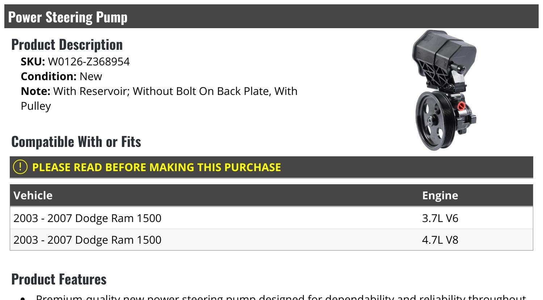Click the 'Product Features' heading
The width and height of the screenshot is (543, 300).
click(x=59, y=279)
